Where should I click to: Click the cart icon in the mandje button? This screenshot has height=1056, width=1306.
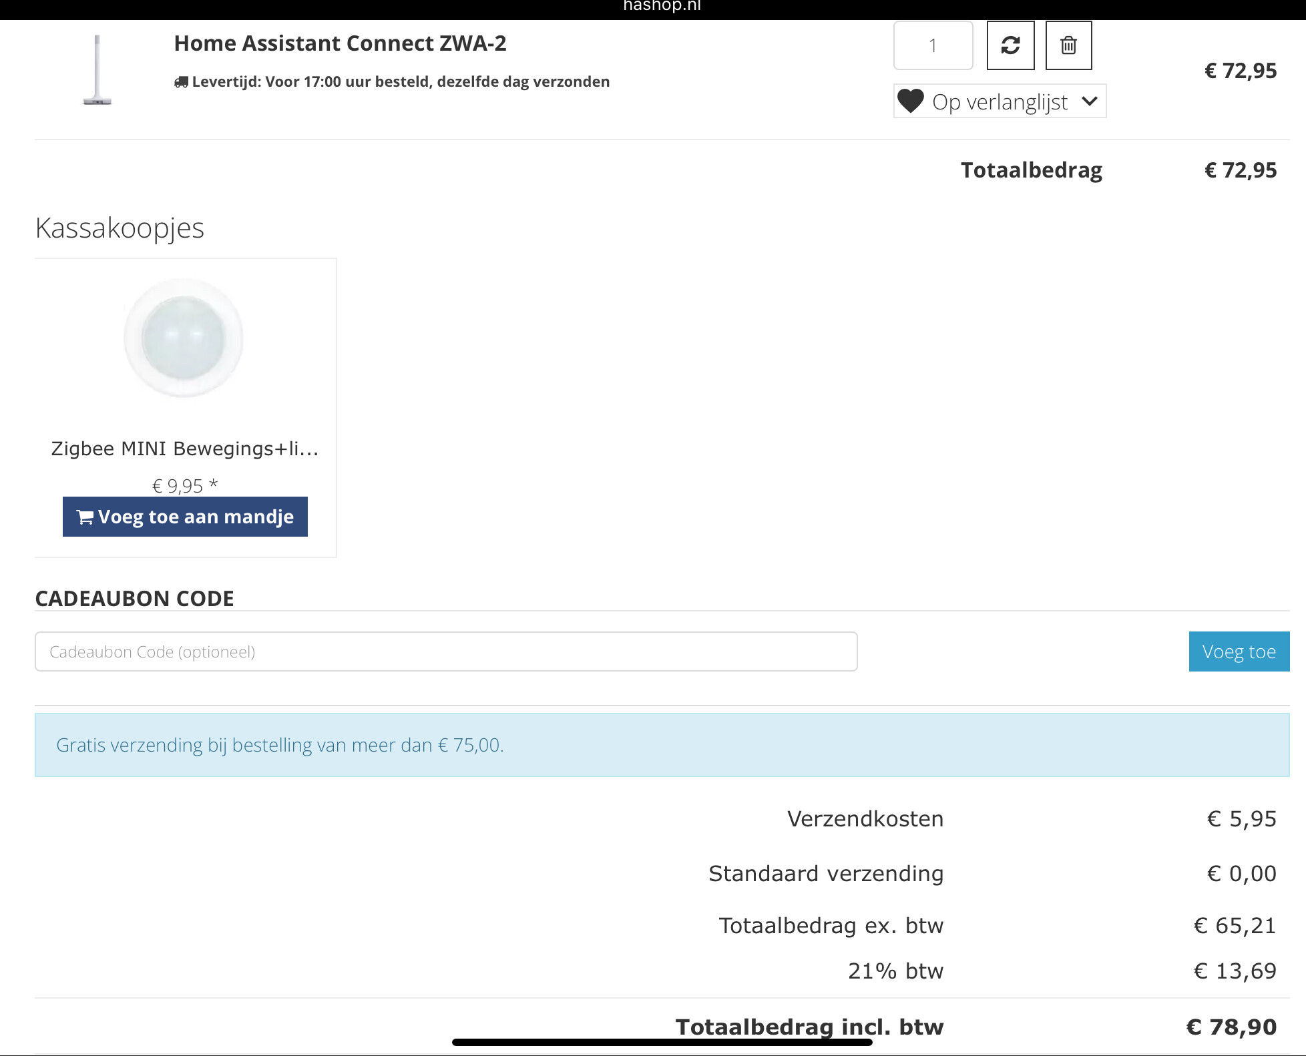[85, 517]
